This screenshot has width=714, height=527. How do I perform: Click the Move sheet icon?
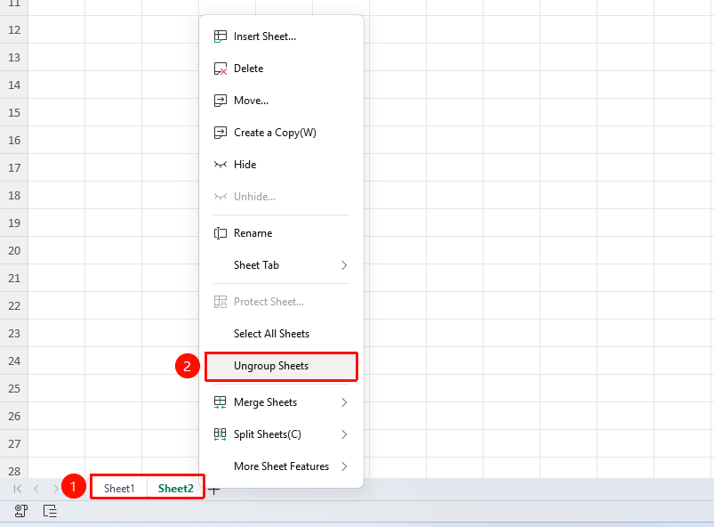click(221, 101)
